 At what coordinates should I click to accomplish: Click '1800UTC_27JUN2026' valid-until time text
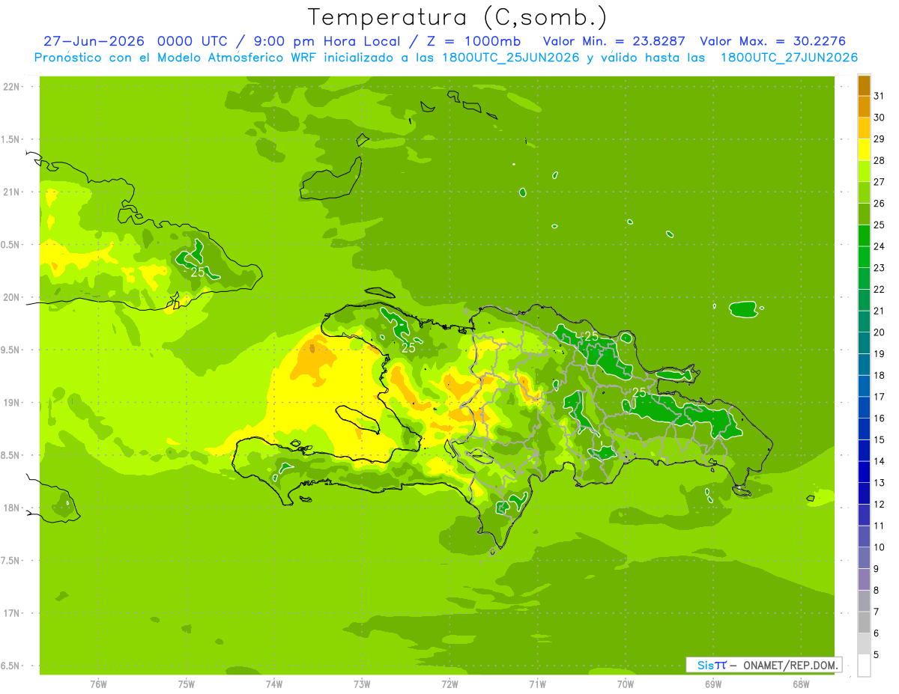tap(789, 58)
